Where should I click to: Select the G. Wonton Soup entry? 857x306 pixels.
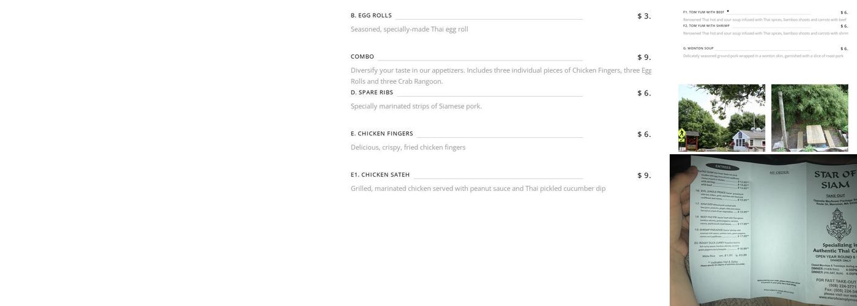[698, 48]
